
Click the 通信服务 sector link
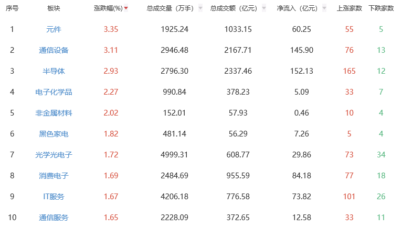pyautogui.click(x=54, y=218)
